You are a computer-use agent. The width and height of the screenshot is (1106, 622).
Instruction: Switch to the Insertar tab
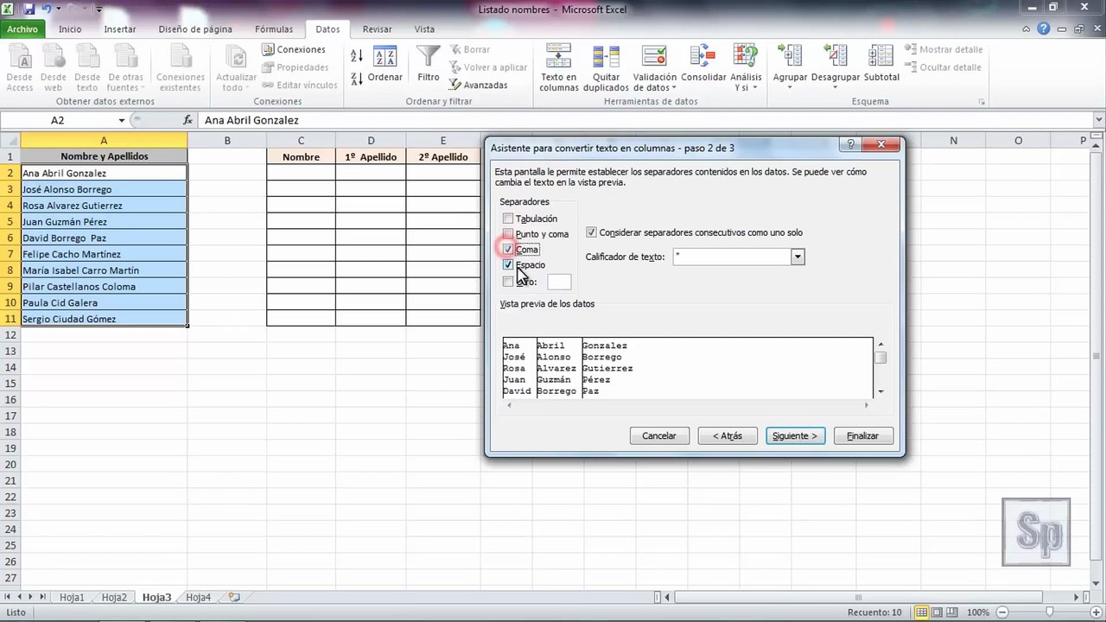click(x=120, y=29)
